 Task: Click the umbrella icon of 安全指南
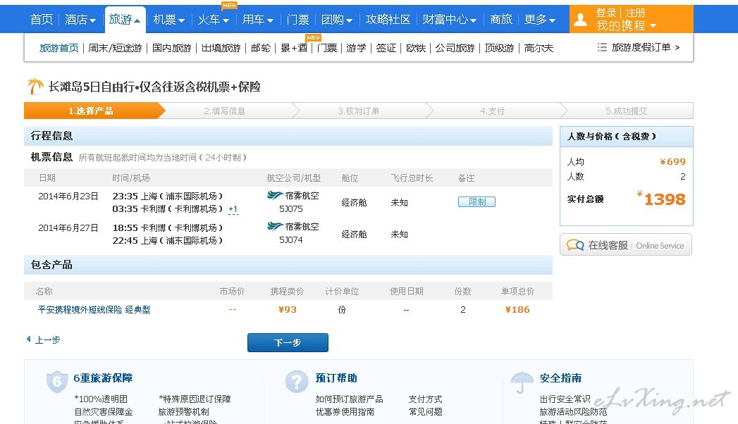coord(522,382)
